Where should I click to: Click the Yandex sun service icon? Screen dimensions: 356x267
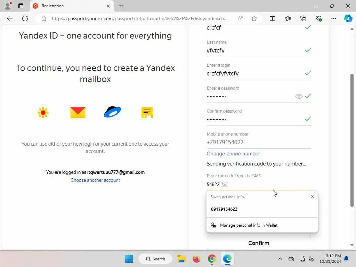click(43, 113)
